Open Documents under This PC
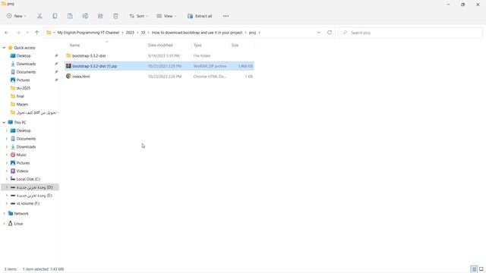The width and height of the screenshot is (486, 273). click(x=26, y=139)
